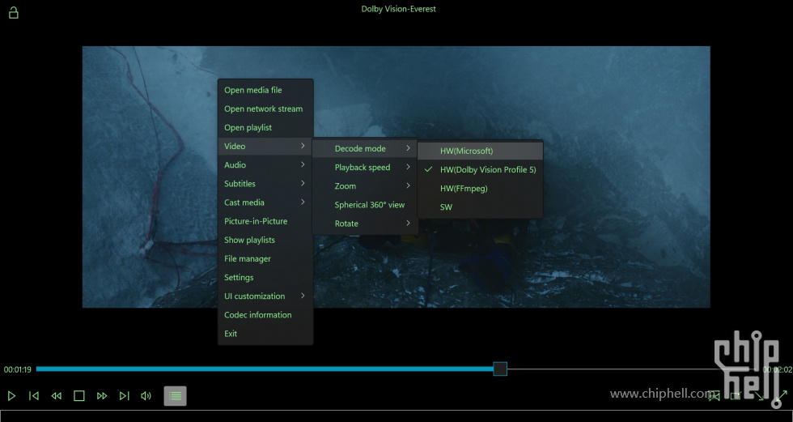The width and height of the screenshot is (793, 422).
Task: Expand the Rotate submenu
Action: pos(365,224)
